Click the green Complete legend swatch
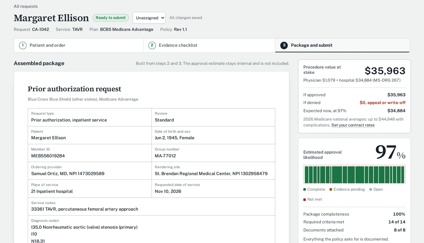The height and width of the screenshot is (243, 424). point(305,190)
